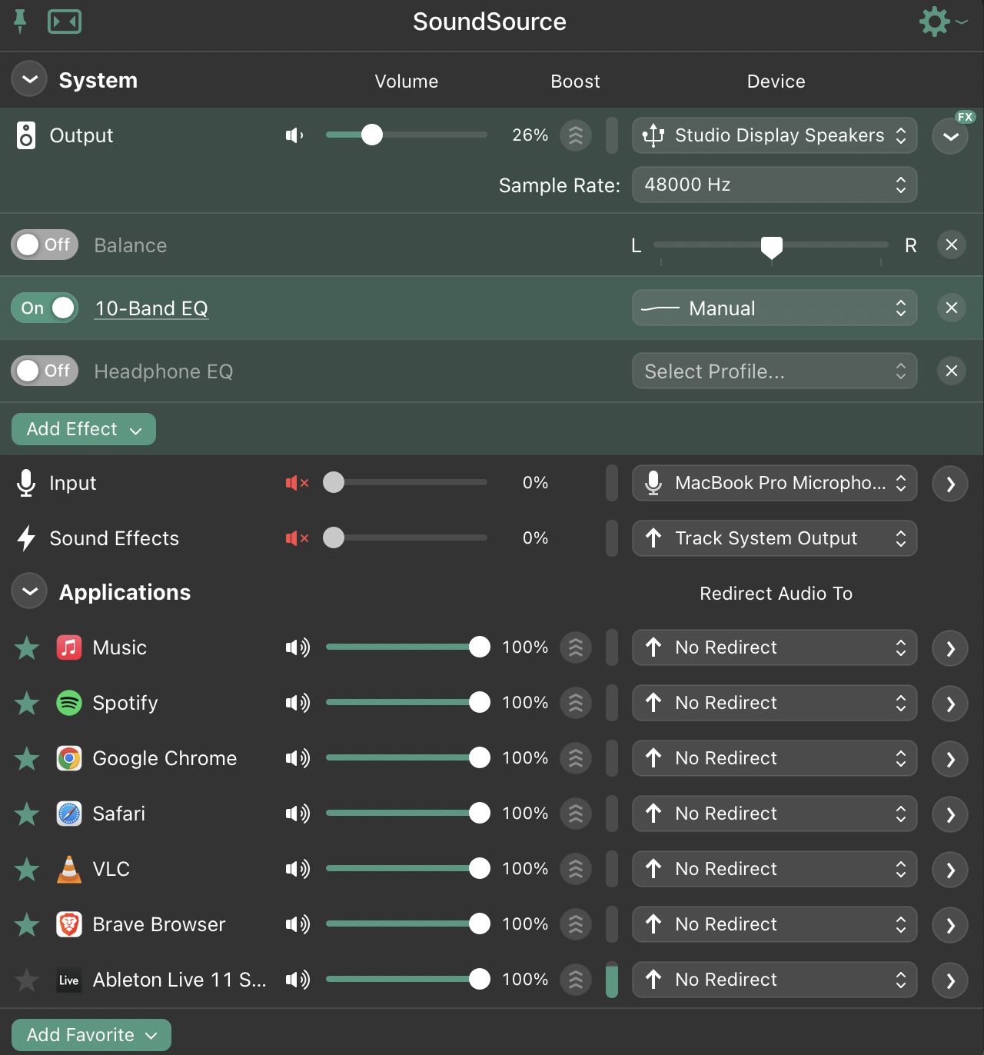The width and height of the screenshot is (984, 1055).
Task: Enable boost for VLC
Action: coord(576,869)
